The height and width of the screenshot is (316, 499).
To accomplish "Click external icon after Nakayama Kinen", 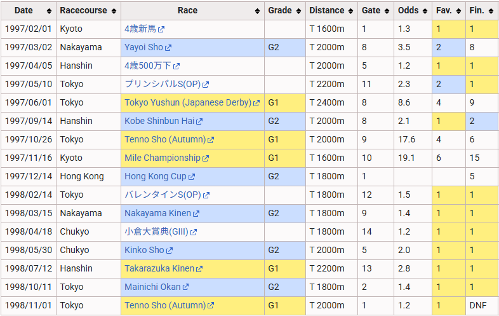I will [196, 214].
